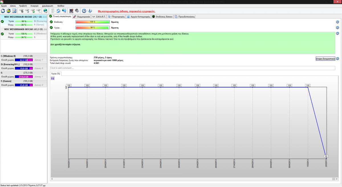The image size is (342, 187).
Task: Click the globe toolbar icon
Action: tap(46, 11)
